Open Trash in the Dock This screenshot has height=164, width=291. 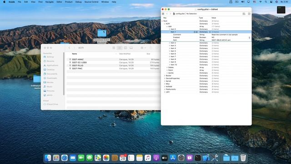tap(243, 158)
